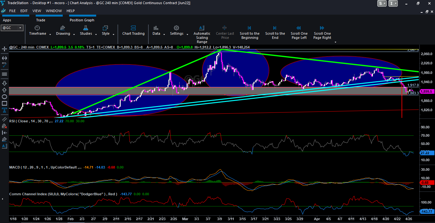Open the WINDOW menu
Image resolution: width=435 pixels, height=223 pixels.
[54, 11]
